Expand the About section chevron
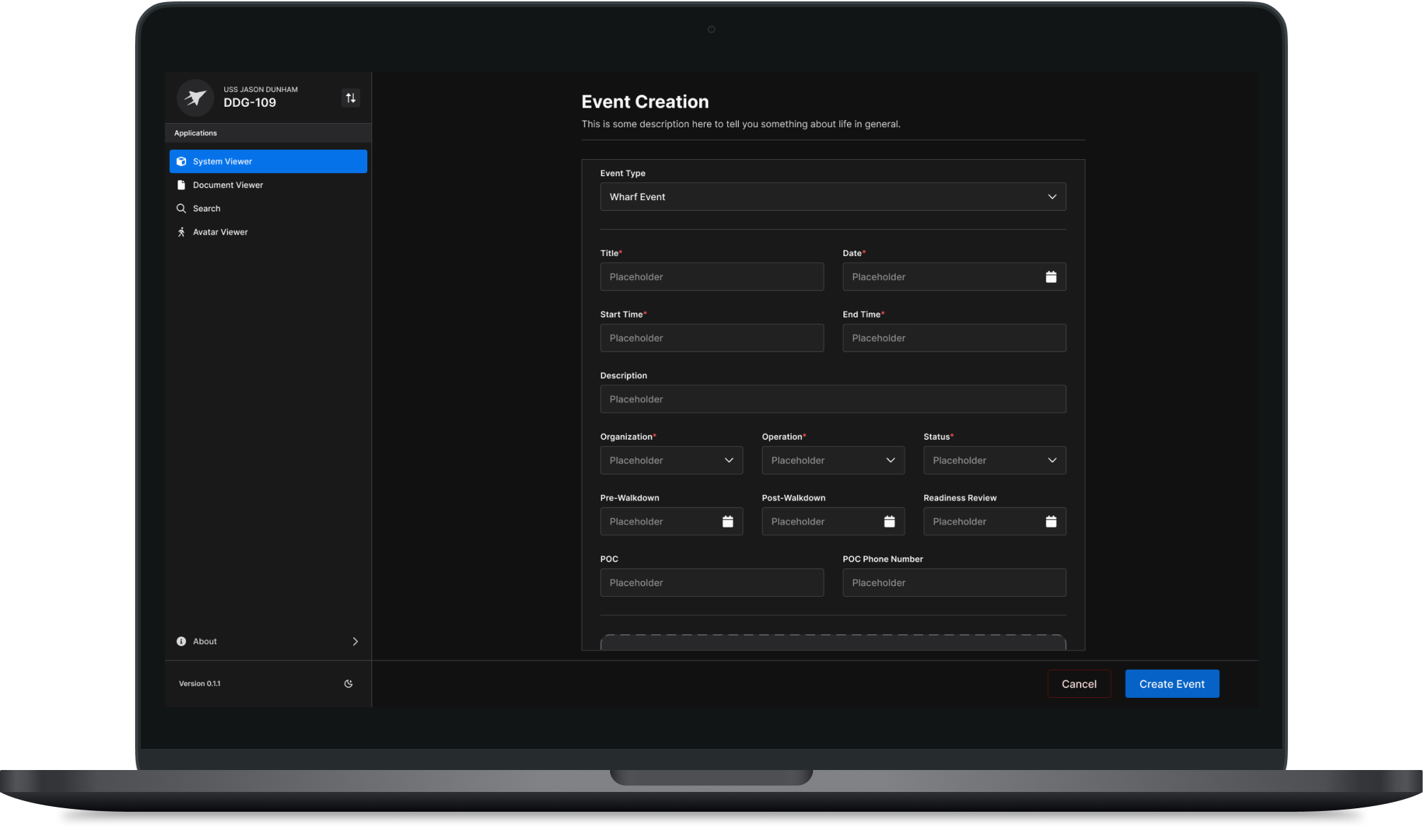Screen dimensions: 1423x828 click(x=355, y=641)
